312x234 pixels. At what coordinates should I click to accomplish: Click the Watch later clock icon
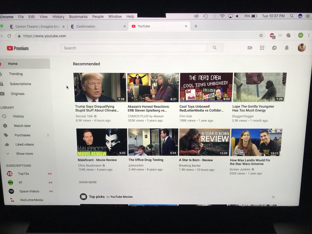click(x=5, y=126)
